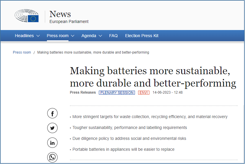
Task: Share article via WhatsApp
Action: point(52,157)
